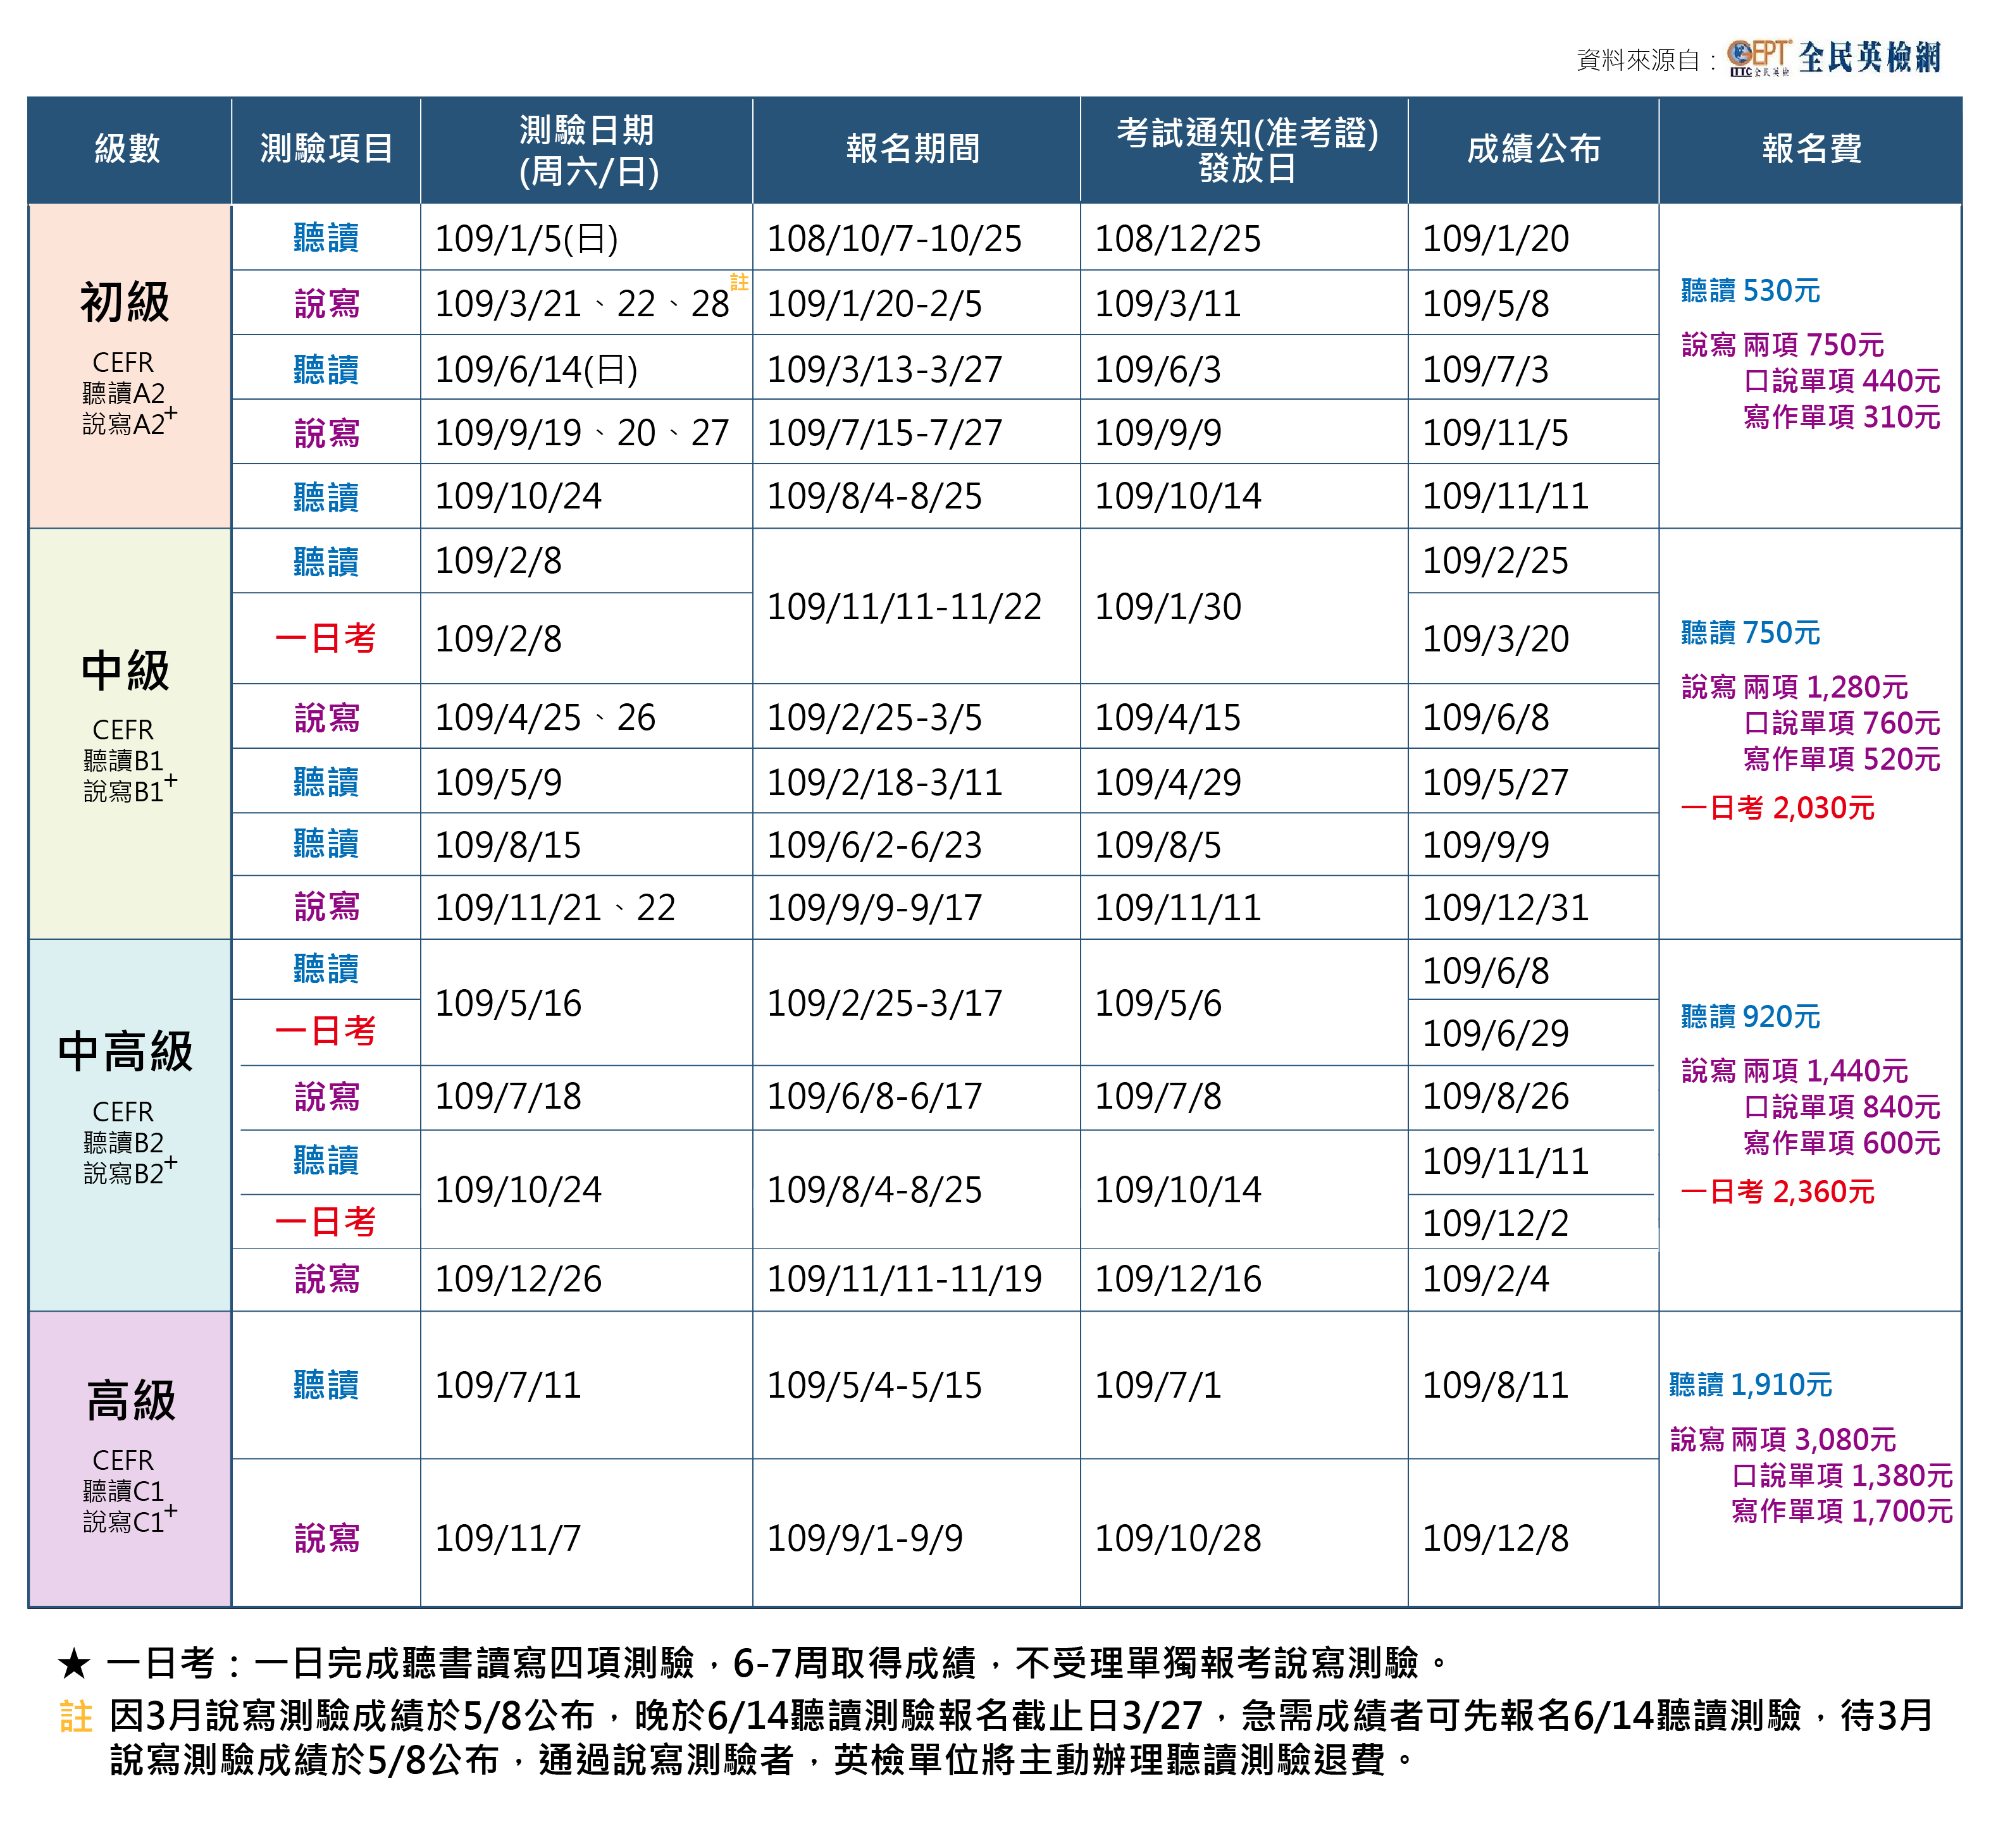Click test date 109/1/5(日)

[526, 239]
